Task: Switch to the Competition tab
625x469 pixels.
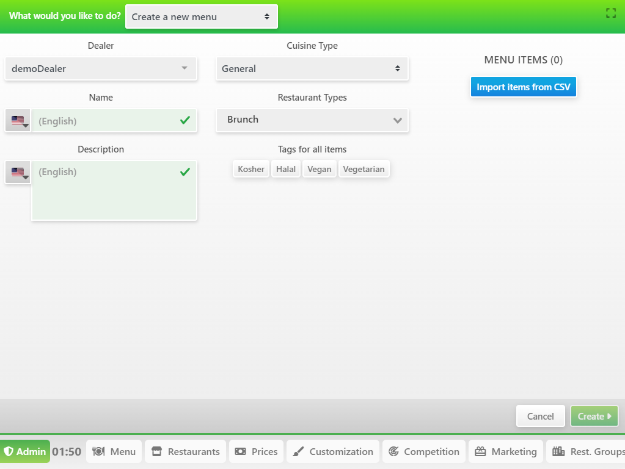Action: click(424, 451)
